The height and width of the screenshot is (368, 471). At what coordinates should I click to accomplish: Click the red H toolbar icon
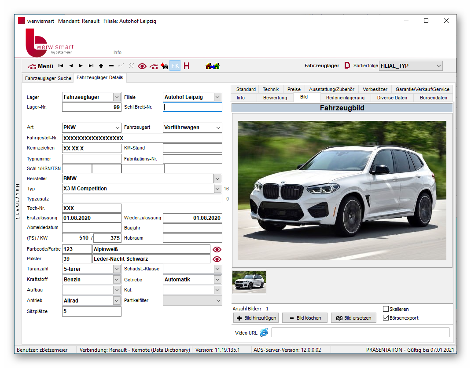pos(187,66)
